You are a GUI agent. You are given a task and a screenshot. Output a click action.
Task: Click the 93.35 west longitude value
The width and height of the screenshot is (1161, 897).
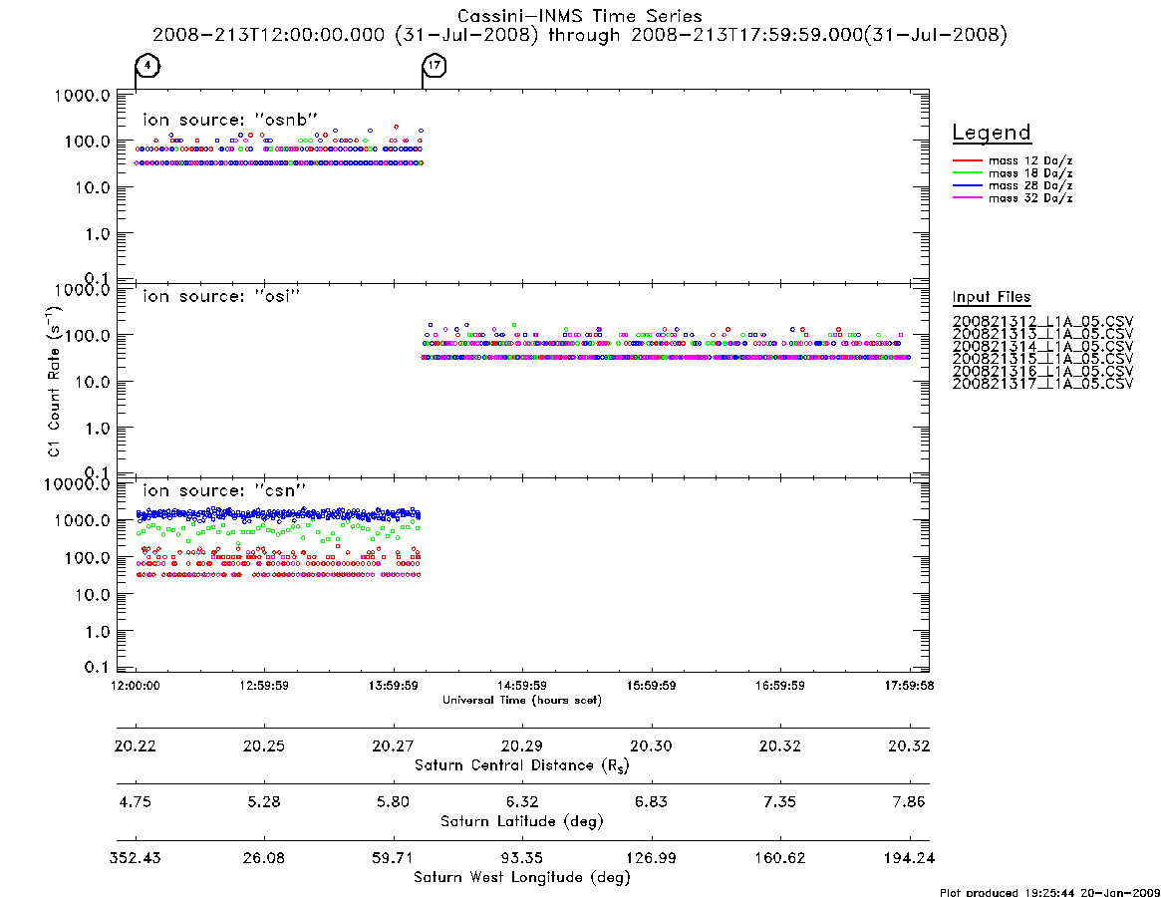click(522, 858)
